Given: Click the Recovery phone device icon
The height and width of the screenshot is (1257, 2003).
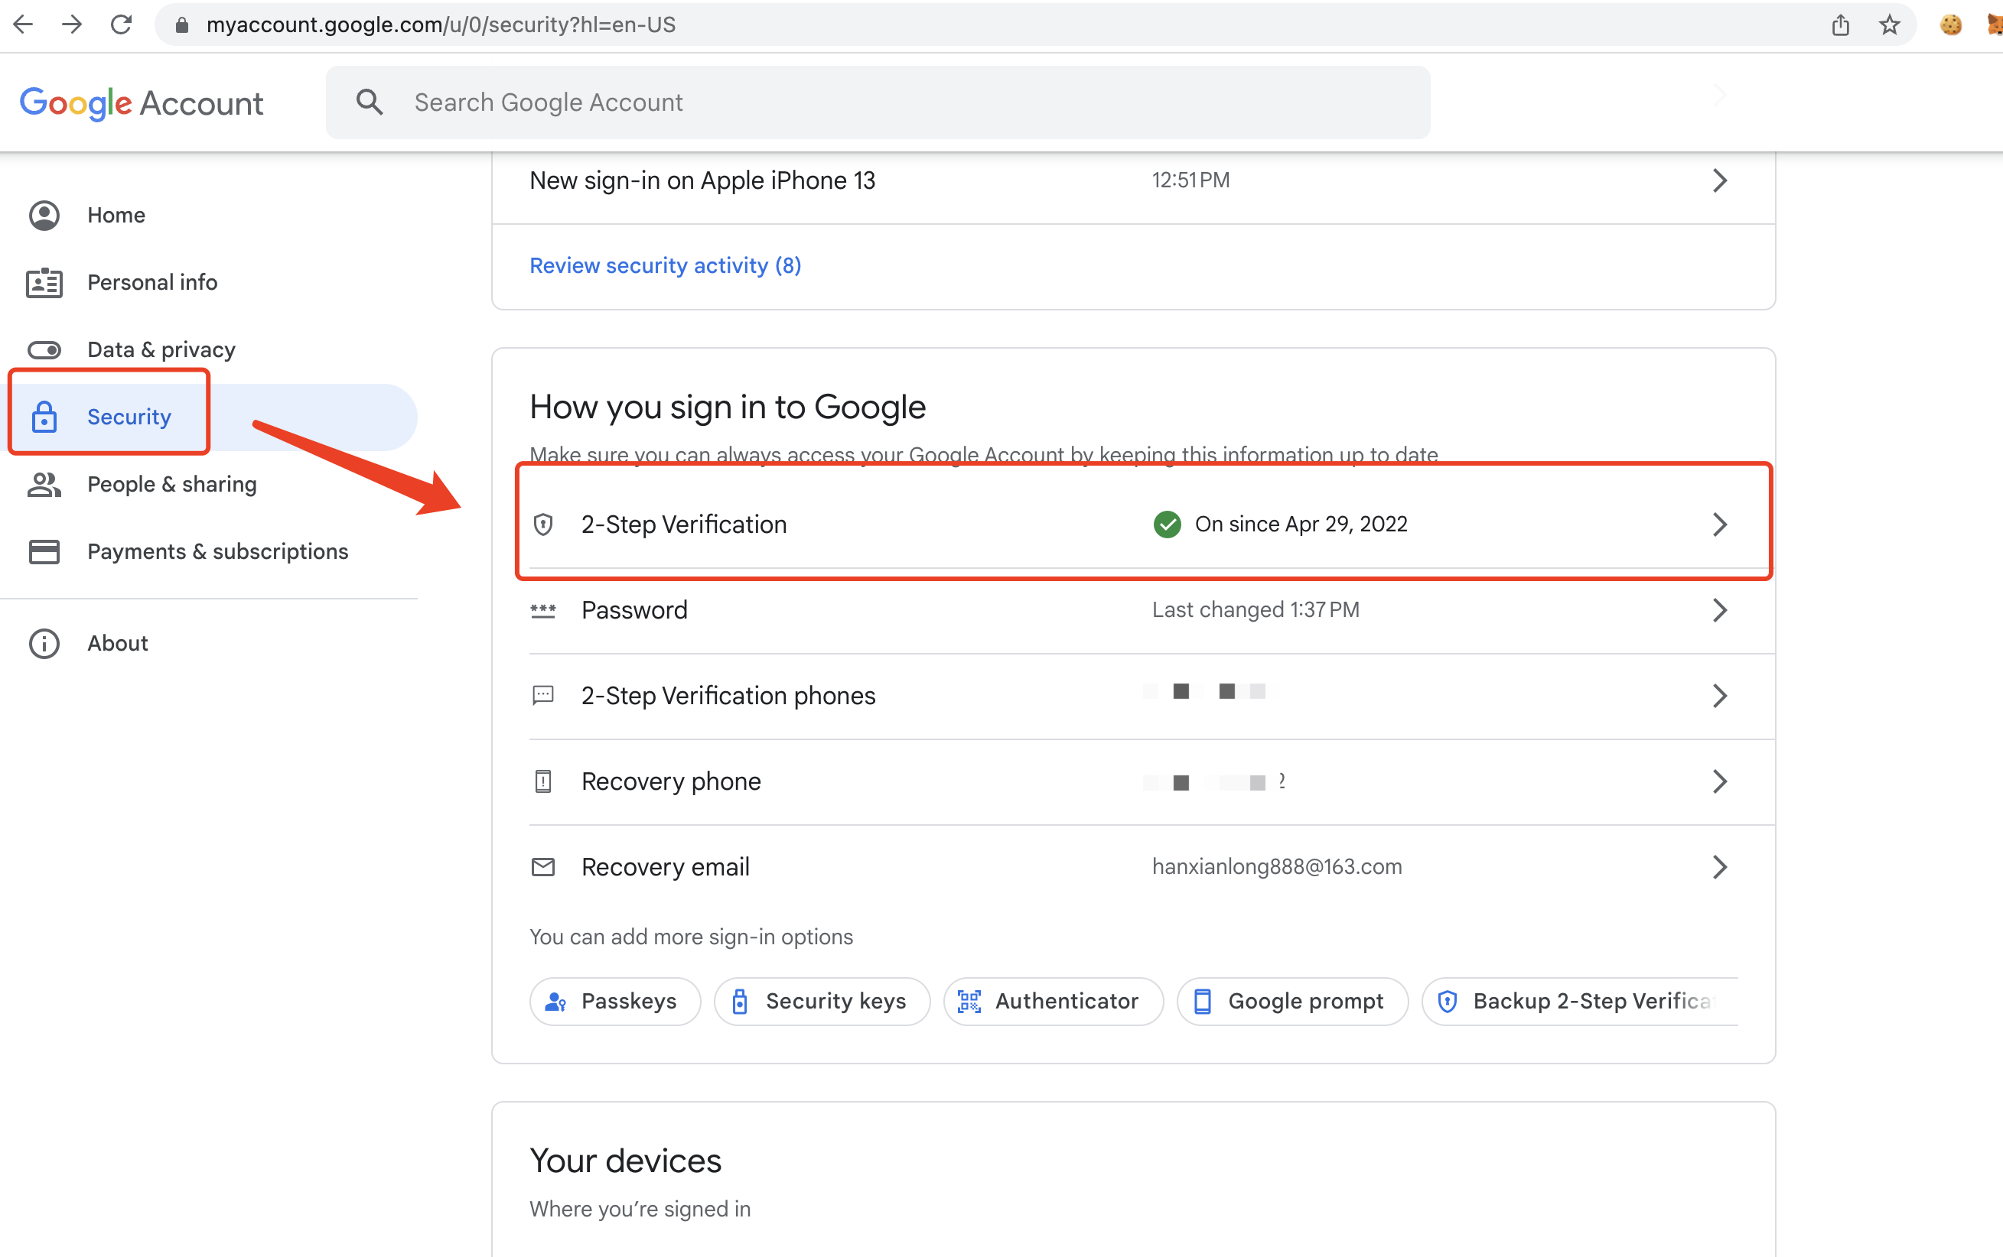Looking at the screenshot, I should pyautogui.click(x=543, y=781).
